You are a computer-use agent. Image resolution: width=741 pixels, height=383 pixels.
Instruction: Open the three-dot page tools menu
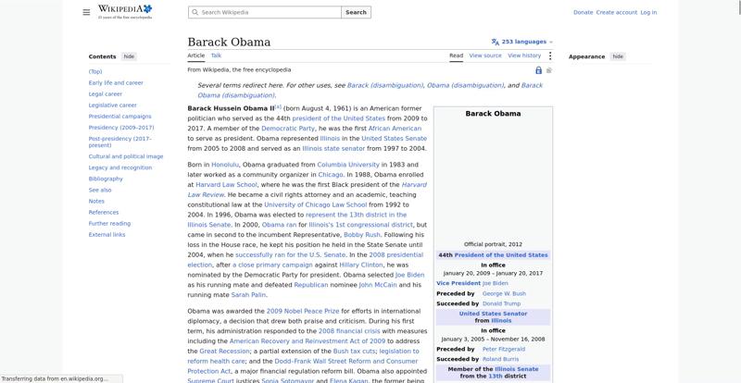pos(549,56)
